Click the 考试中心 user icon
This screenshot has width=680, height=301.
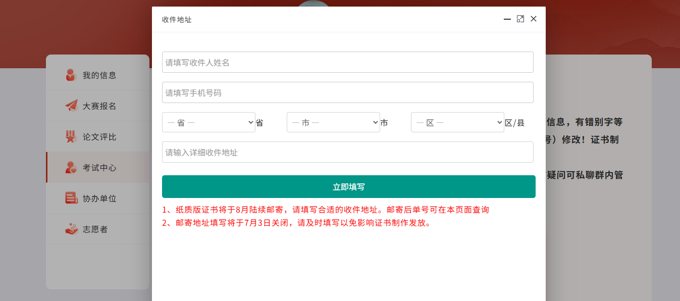point(71,167)
